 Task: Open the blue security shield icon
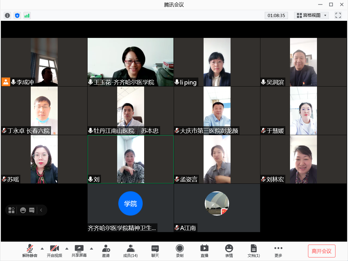pyautogui.click(x=17, y=16)
